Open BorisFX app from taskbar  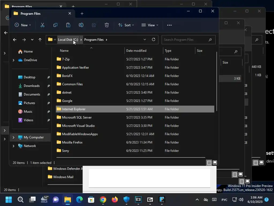[162, 200]
